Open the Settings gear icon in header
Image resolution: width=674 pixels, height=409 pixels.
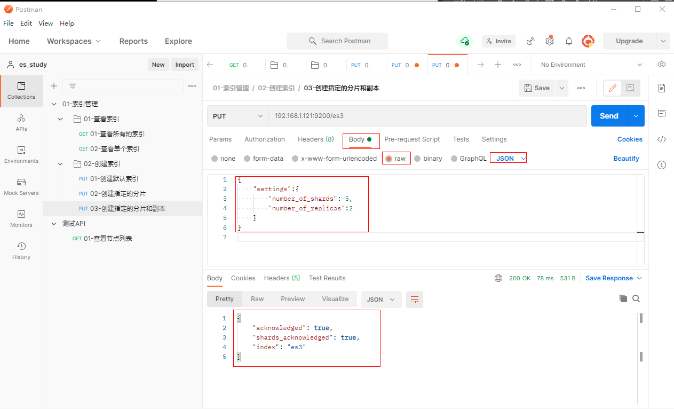pos(550,41)
